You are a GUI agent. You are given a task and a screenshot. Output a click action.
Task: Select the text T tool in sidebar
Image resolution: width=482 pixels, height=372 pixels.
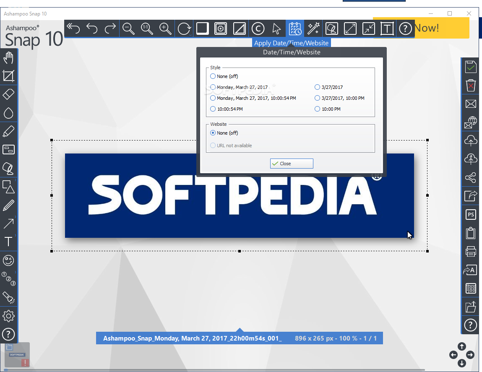pos(9,242)
